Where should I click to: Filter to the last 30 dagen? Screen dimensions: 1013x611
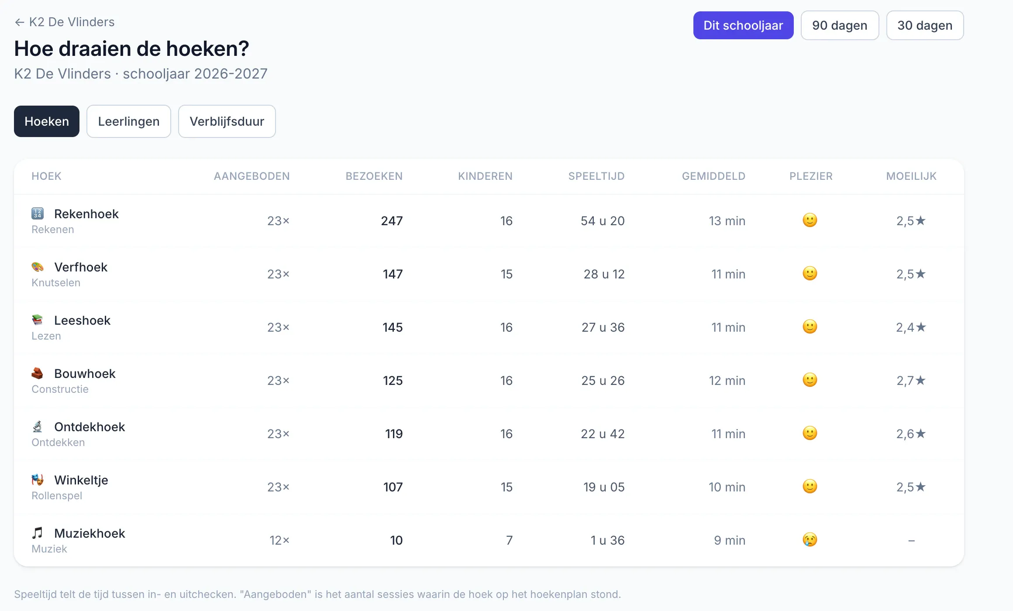click(x=925, y=25)
